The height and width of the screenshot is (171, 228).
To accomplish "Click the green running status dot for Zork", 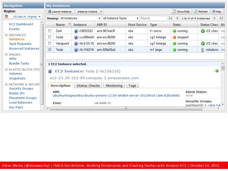I will (x=174, y=31).
